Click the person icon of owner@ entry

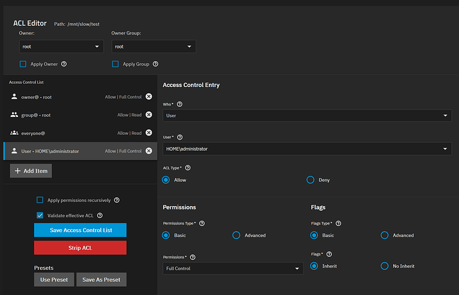tap(14, 96)
